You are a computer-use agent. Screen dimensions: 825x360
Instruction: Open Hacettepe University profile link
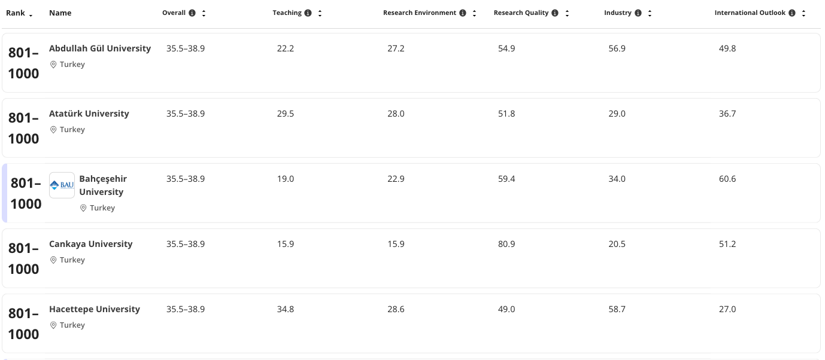(x=95, y=309)
